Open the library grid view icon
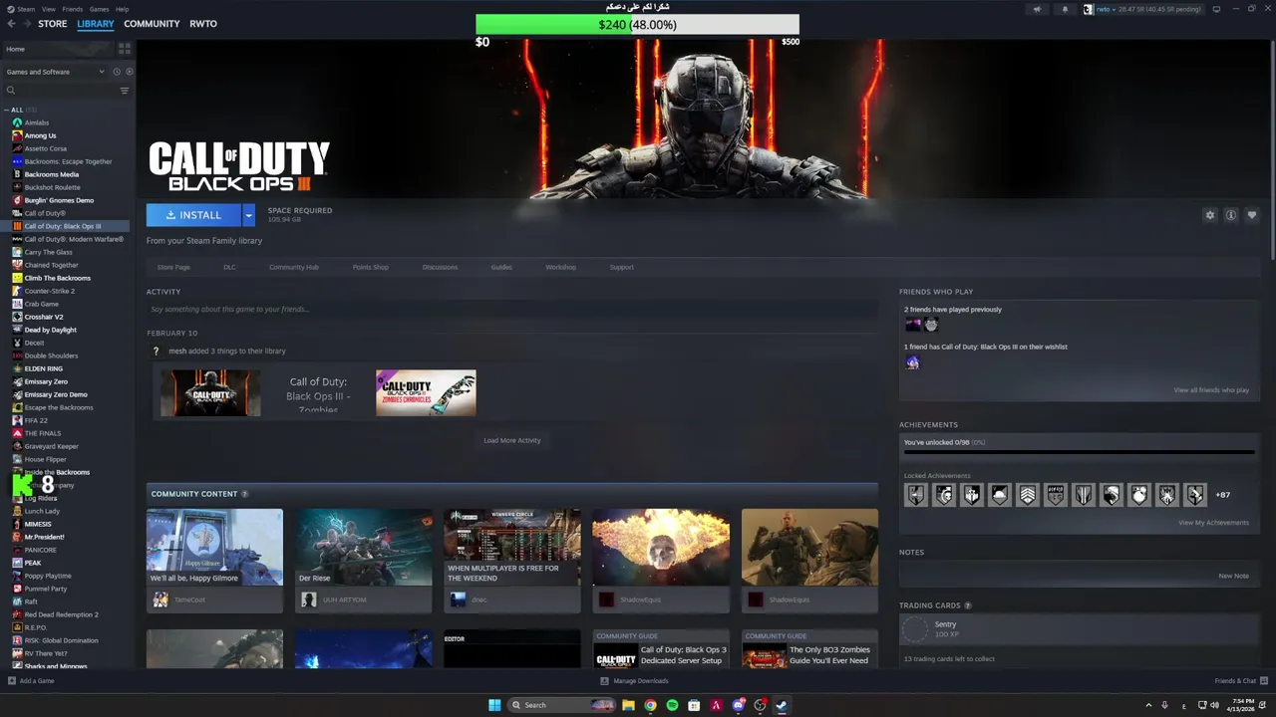Screen dimensions: 1276x717 125,48
